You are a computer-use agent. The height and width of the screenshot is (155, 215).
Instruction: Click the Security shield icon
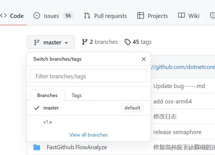[213, 15]
